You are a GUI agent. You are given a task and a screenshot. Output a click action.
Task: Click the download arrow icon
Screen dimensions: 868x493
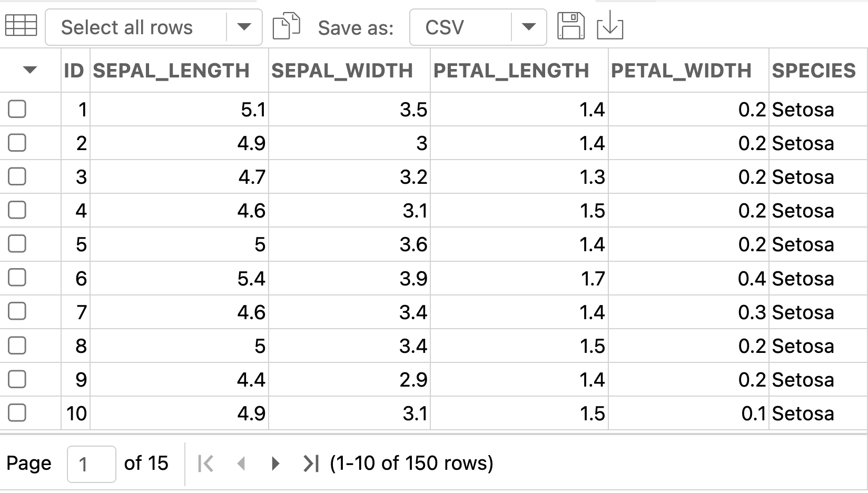pyautogui.click(x=610, y=26)
